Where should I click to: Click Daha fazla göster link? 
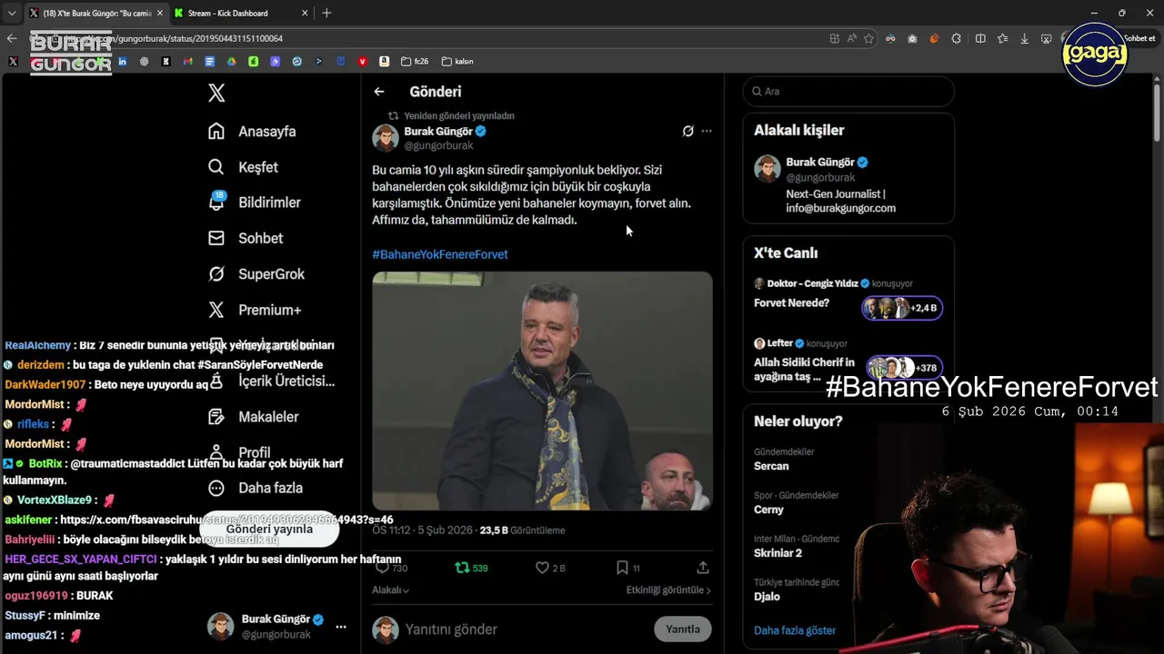[x=795, y=630]
